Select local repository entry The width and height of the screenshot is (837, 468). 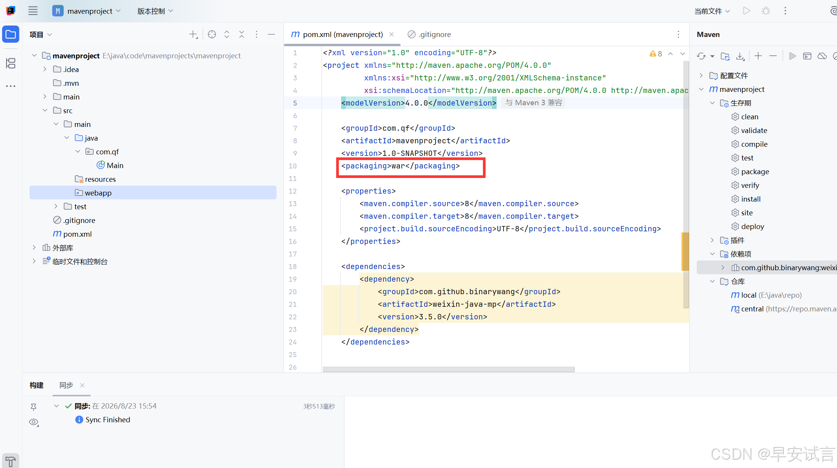[x=766, y=295]
